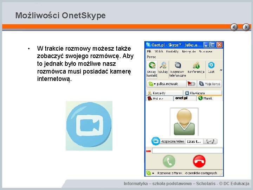Click Rozpocznij Video button
Screen dimensions: 253x190
pyautogui.click(x=173, y=141)
